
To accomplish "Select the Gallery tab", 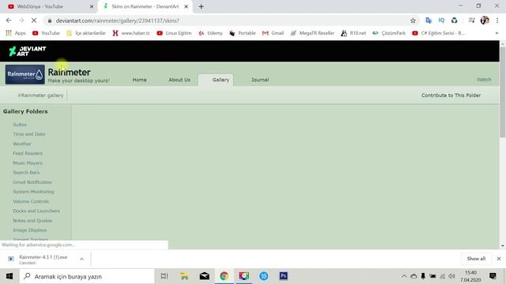I will point(221,80).
